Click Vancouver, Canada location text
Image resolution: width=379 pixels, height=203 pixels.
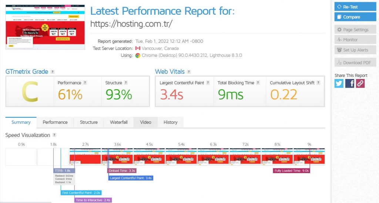160,48
